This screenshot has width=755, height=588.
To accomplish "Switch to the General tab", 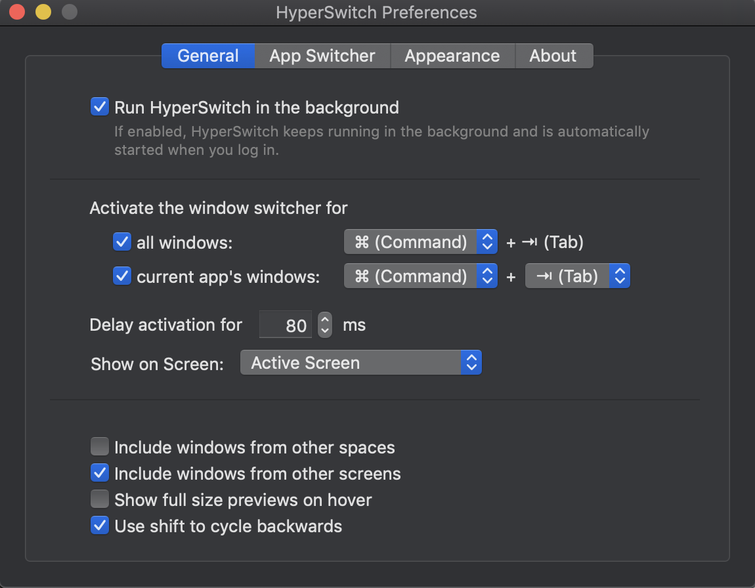I will (208, 56).
